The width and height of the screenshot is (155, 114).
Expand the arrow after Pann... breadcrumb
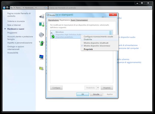coord(23,8)
